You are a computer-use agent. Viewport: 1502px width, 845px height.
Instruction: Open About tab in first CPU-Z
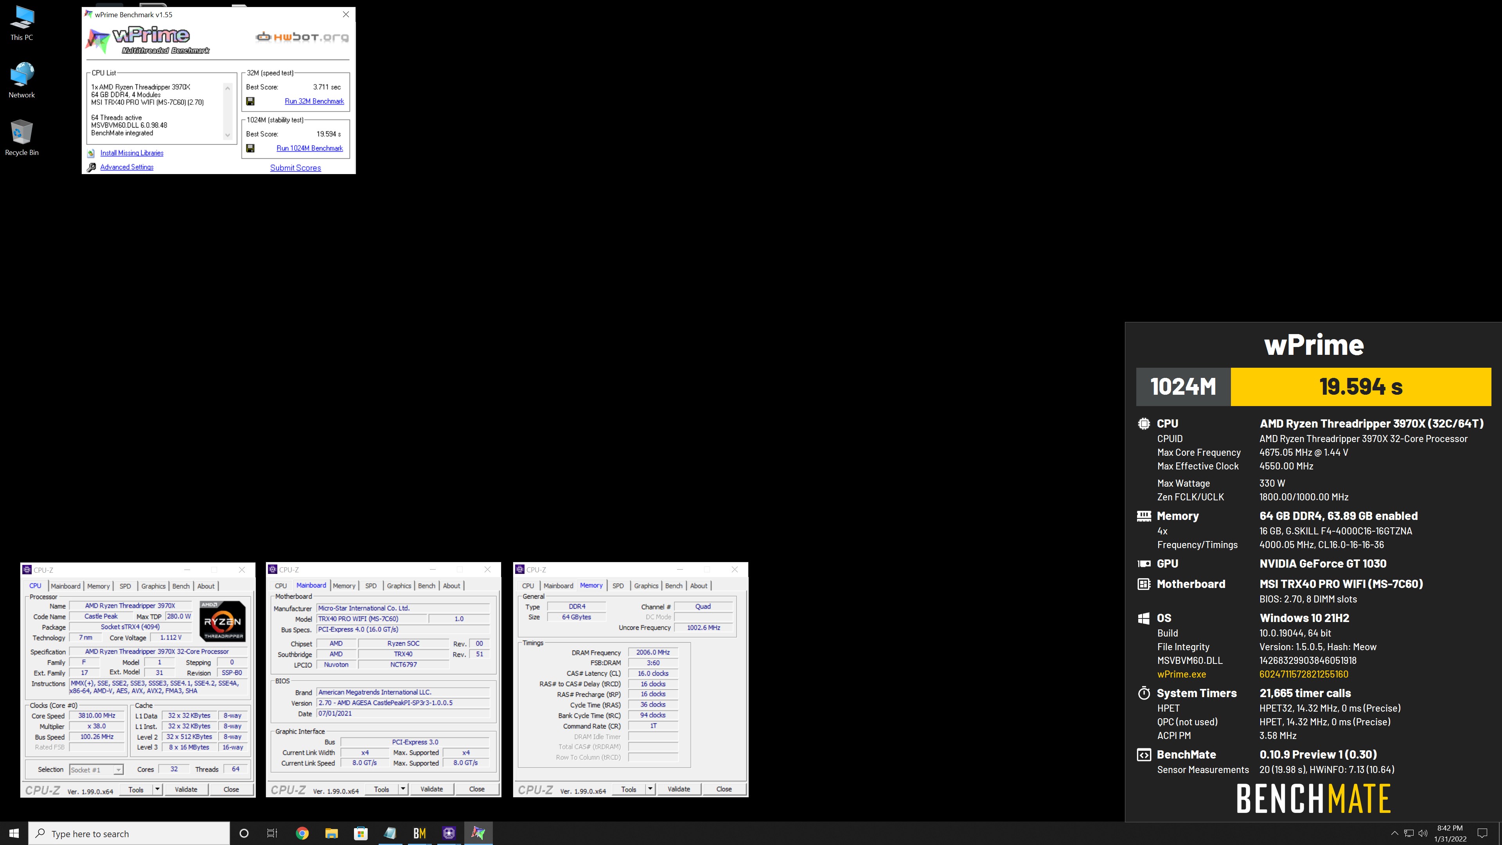click(x=206, y=586)
